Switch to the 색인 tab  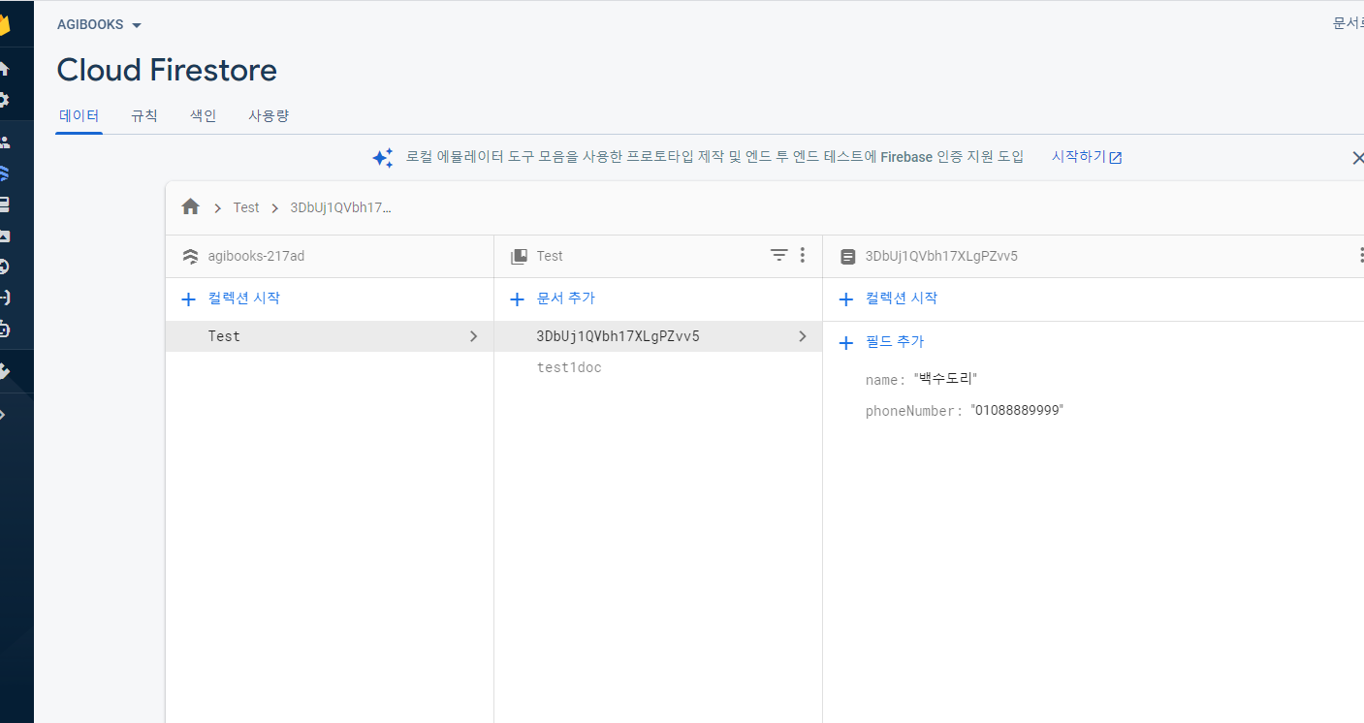coord(204,116)
